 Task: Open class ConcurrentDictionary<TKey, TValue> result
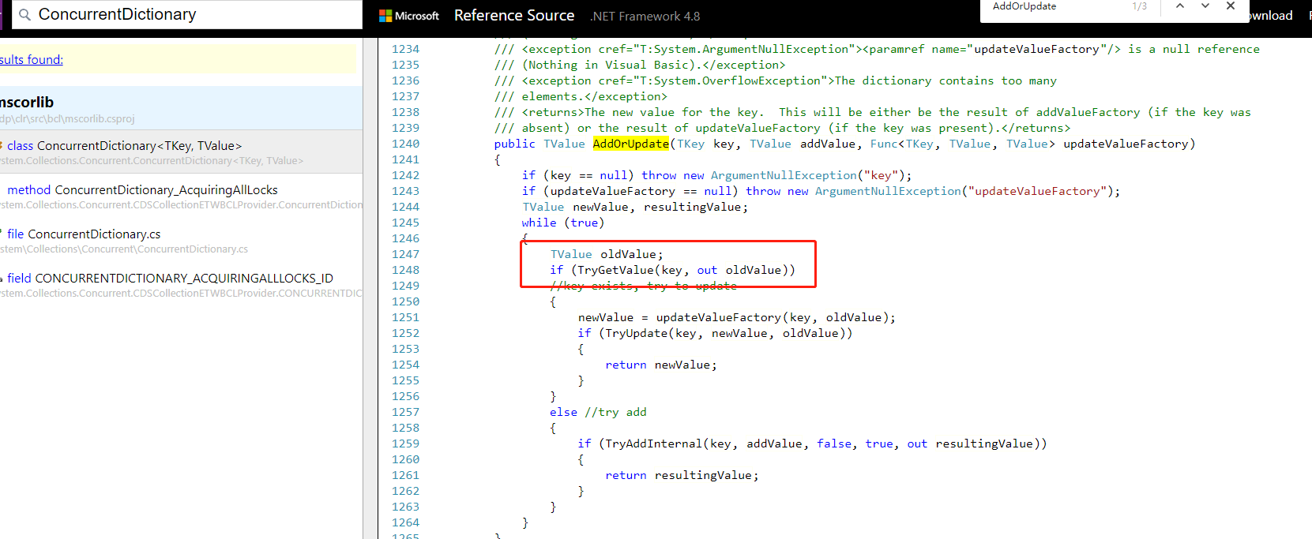click(181, 152)
